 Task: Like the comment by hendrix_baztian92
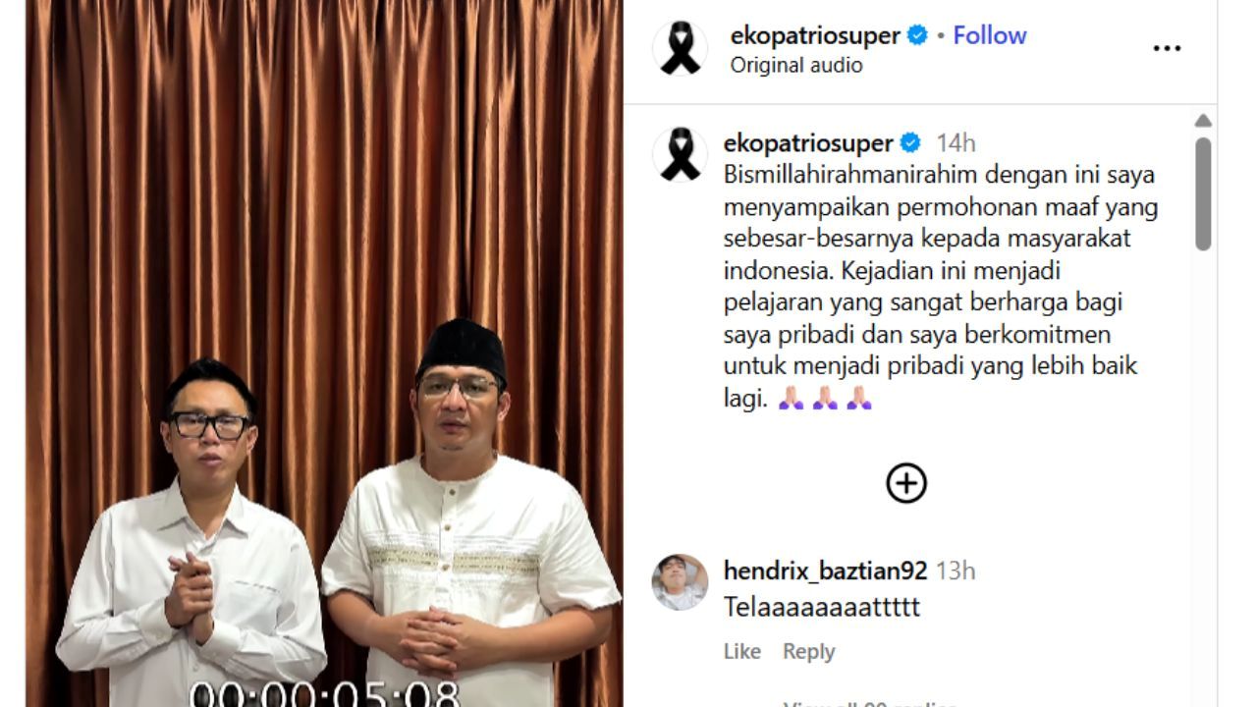741,651
